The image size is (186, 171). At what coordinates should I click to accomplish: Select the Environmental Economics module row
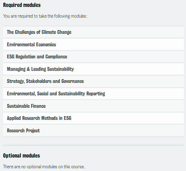click(93, 45)
